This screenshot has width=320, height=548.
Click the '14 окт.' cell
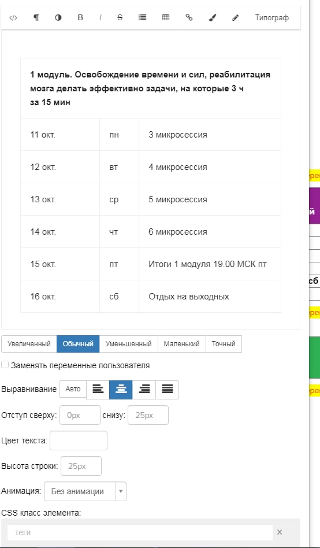60,232
